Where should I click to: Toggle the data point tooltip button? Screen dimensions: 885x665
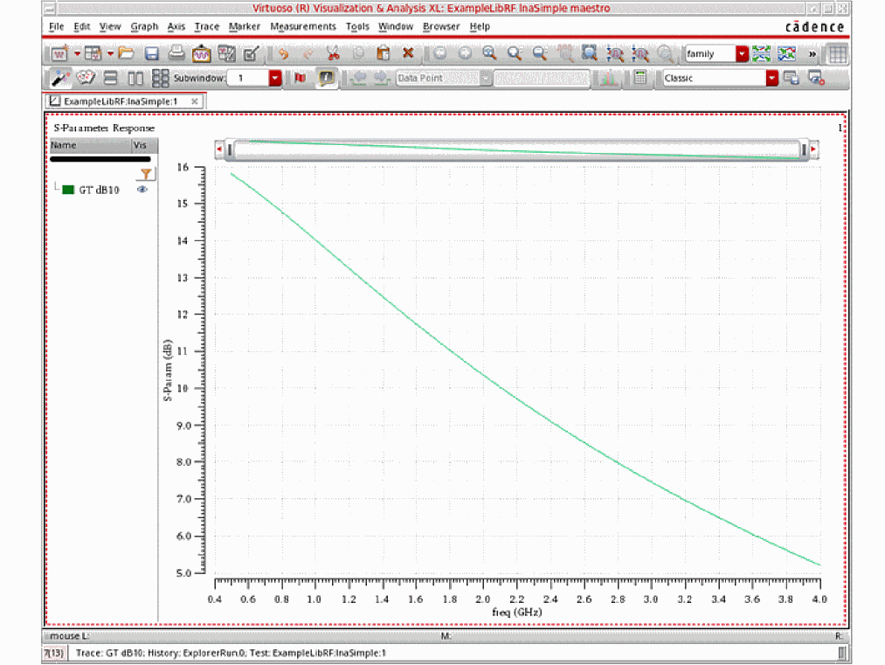pyautogui.click(x=326, y=78)
